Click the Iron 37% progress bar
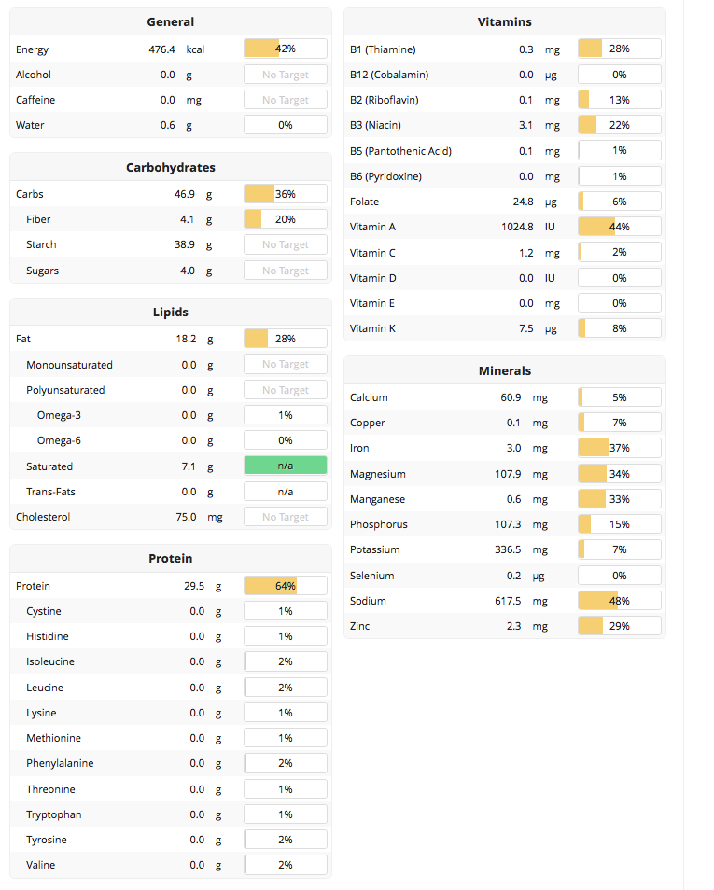Screen dimensions: 714x890 tap(620, 448)
